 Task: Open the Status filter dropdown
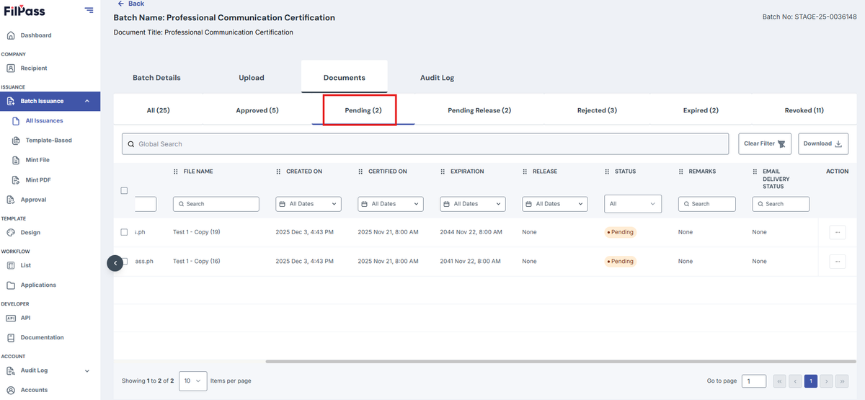pos(633,204)
